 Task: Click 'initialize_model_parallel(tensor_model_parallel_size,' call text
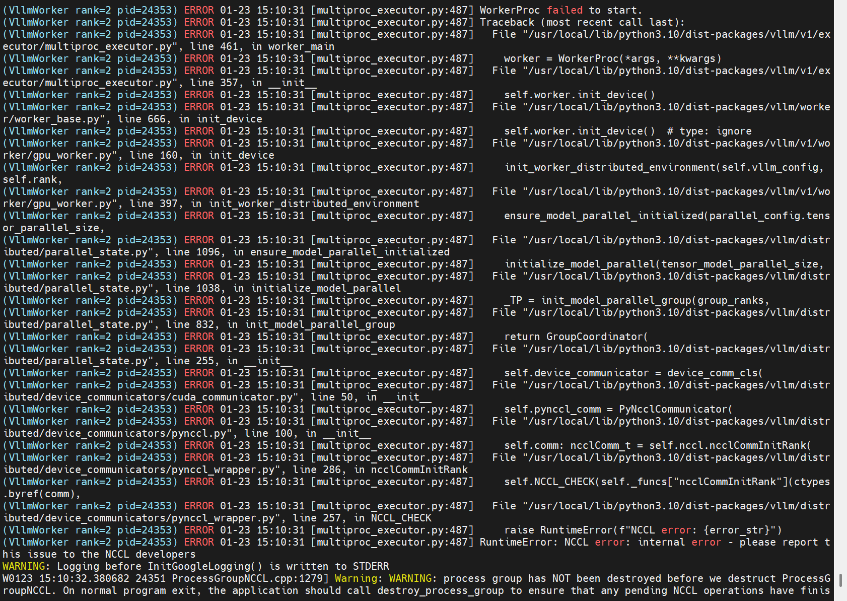pyautogui.click(x=664, y=264)
